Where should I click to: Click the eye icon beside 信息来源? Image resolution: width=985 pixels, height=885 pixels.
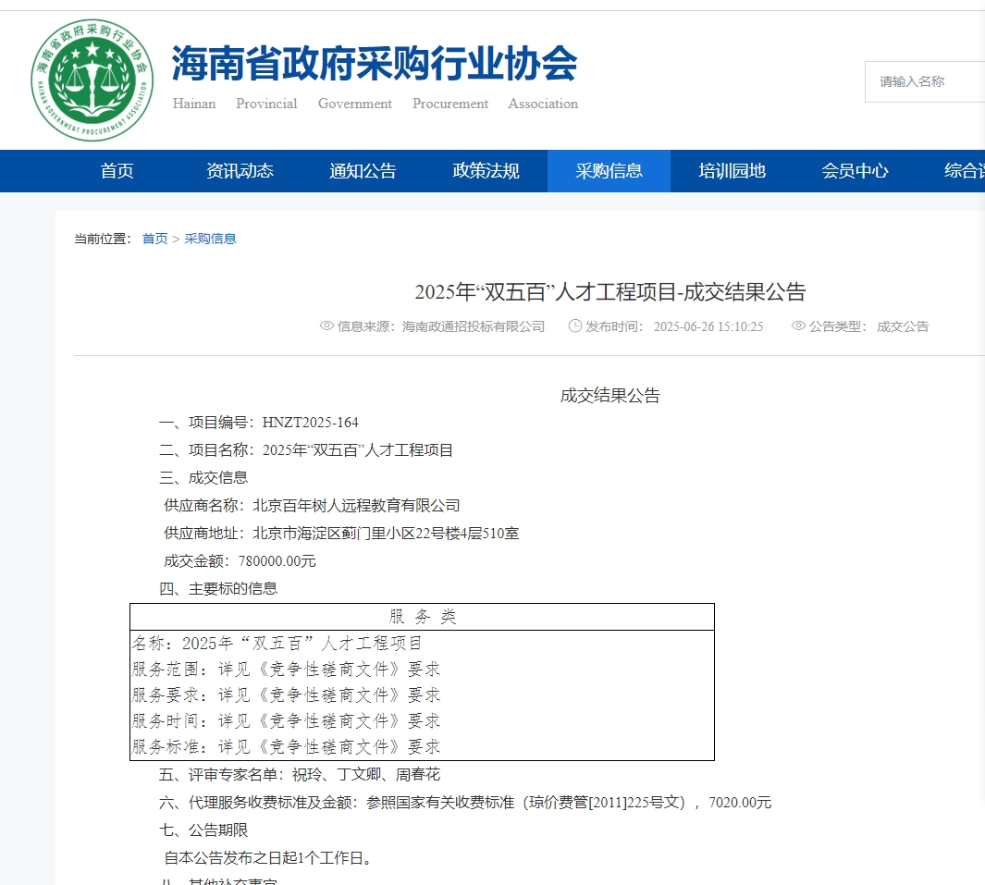coord(326,326)
